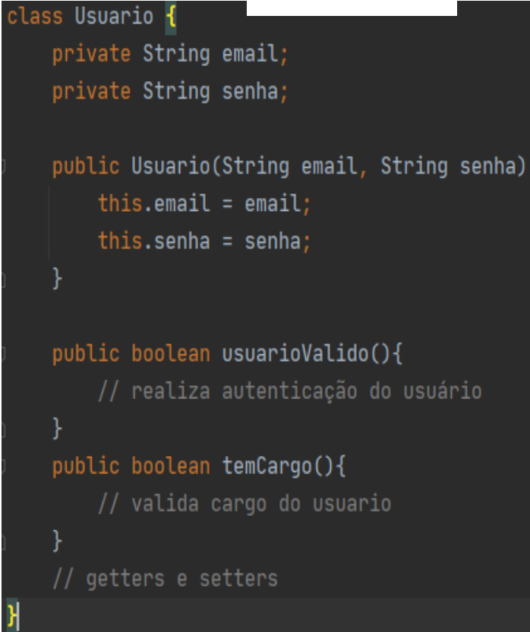Click fold-end marker below the valida cargo comment
Screen dimensions: 530x632
click(3, 541)
